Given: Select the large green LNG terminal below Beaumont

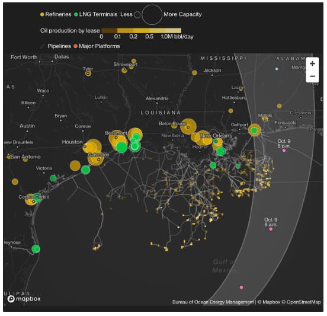Looking at the screenshot, I should click(x=122, y=148).
